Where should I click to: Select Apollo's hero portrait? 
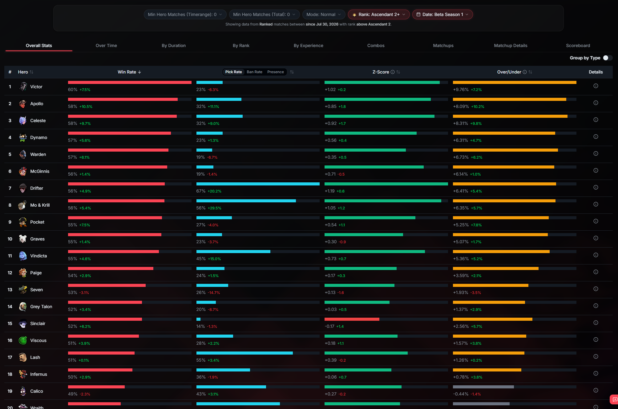click(23, 104)
